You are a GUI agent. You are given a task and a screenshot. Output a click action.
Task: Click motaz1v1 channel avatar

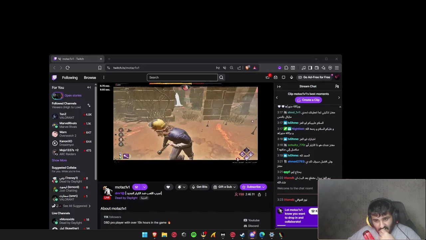[x=107, y=191]
